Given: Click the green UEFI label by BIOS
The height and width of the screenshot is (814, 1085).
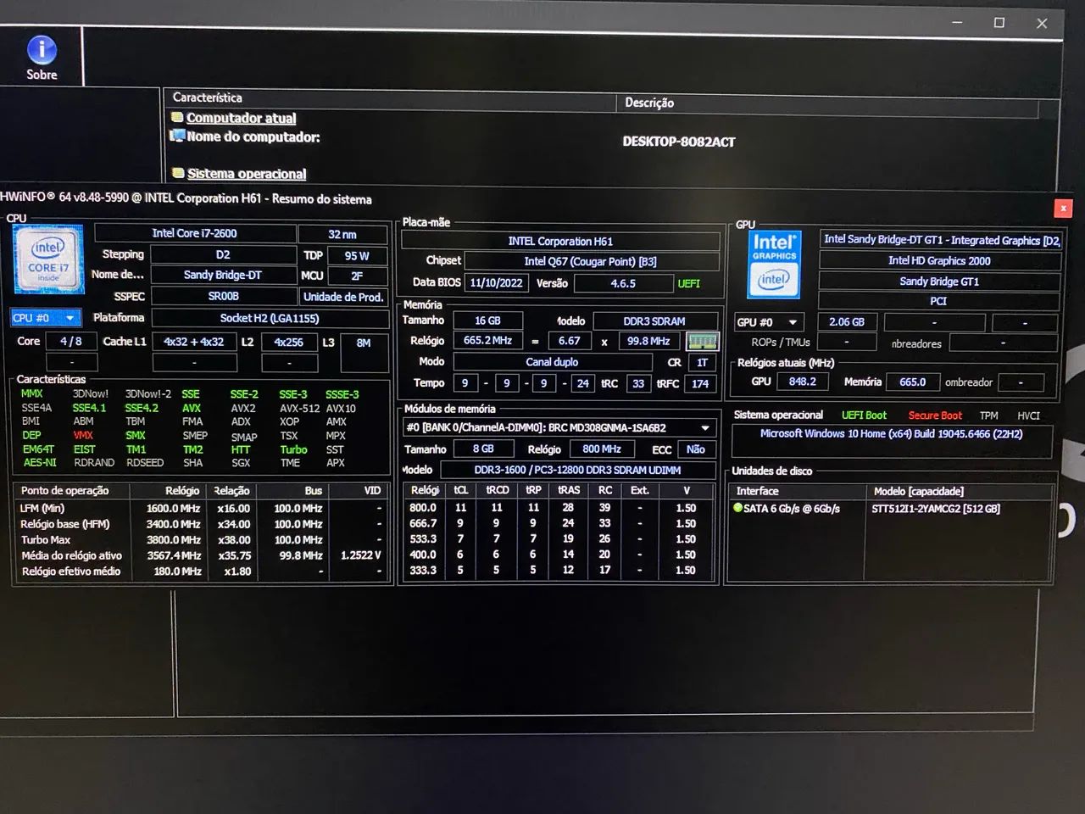Looking at the screenshot, I should [x=689, y=284].
